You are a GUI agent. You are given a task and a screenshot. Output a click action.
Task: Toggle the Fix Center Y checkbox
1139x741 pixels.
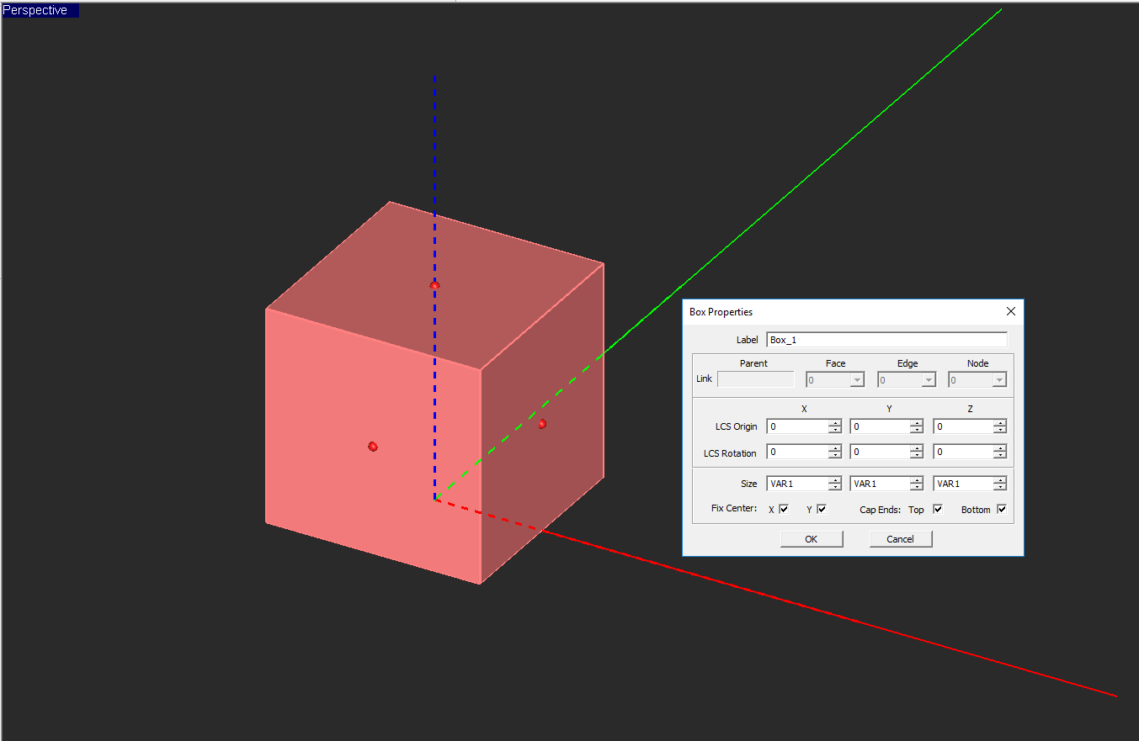coord(822,509)
